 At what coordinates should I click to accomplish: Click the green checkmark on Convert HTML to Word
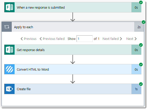pos(141,65)
